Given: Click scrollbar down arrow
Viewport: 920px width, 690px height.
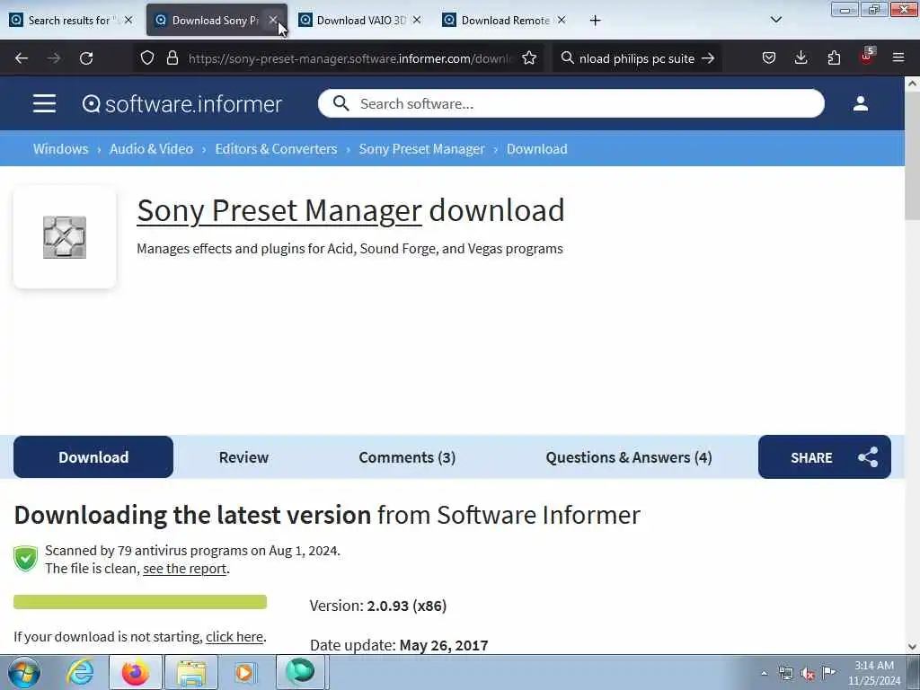Looking at the screenshot, I should 912,647.
